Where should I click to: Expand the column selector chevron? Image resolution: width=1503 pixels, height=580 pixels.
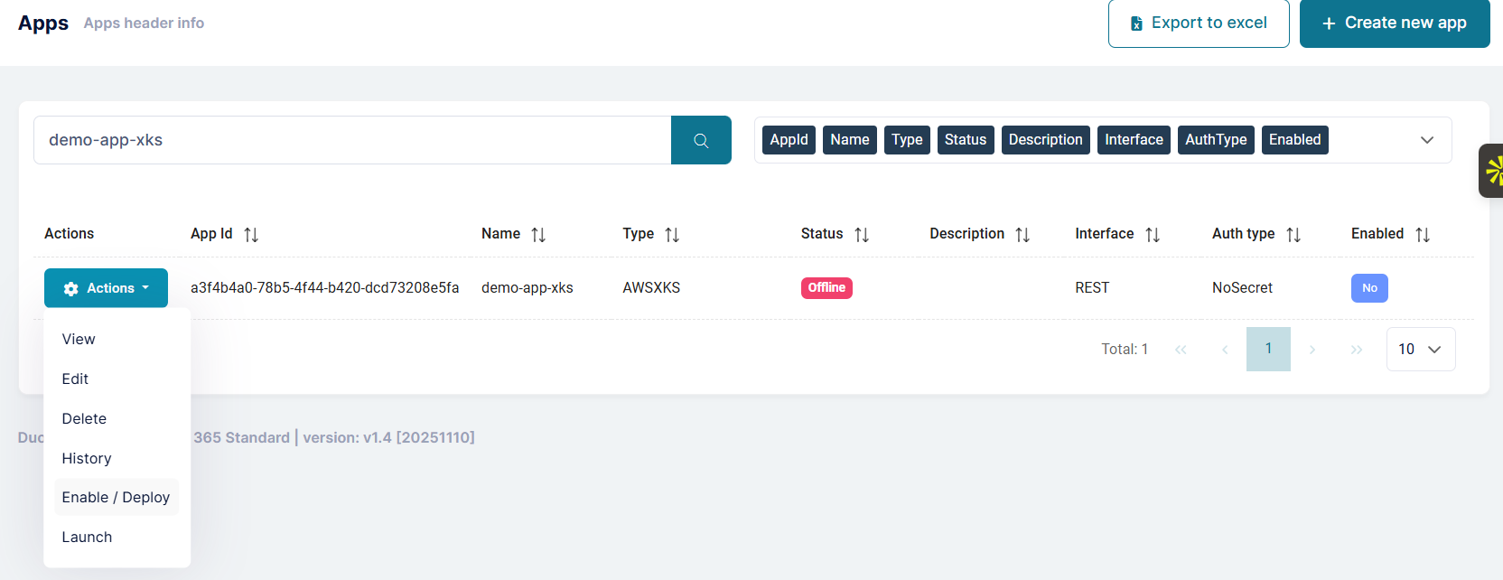click(1427, 140)
